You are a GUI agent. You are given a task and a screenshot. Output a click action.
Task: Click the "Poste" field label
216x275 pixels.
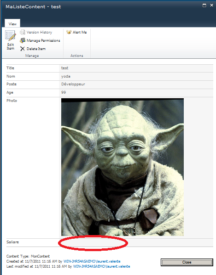[12, 84]
